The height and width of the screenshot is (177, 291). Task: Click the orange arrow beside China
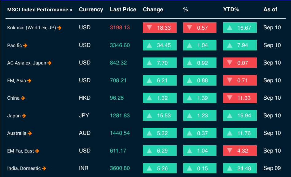[23, 98]
